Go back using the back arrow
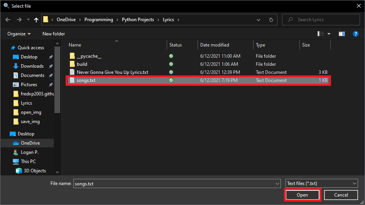This screenshot has height=205, width=365. tap(8, 20)
